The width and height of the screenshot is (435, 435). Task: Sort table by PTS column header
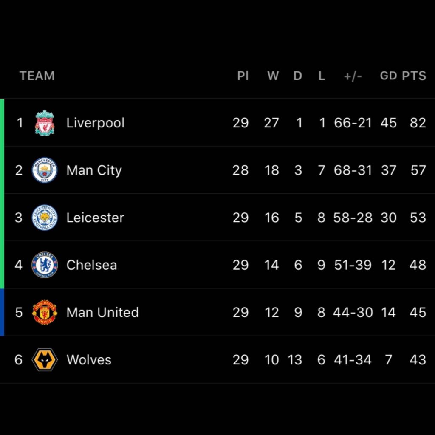click(x=414, y=76)
